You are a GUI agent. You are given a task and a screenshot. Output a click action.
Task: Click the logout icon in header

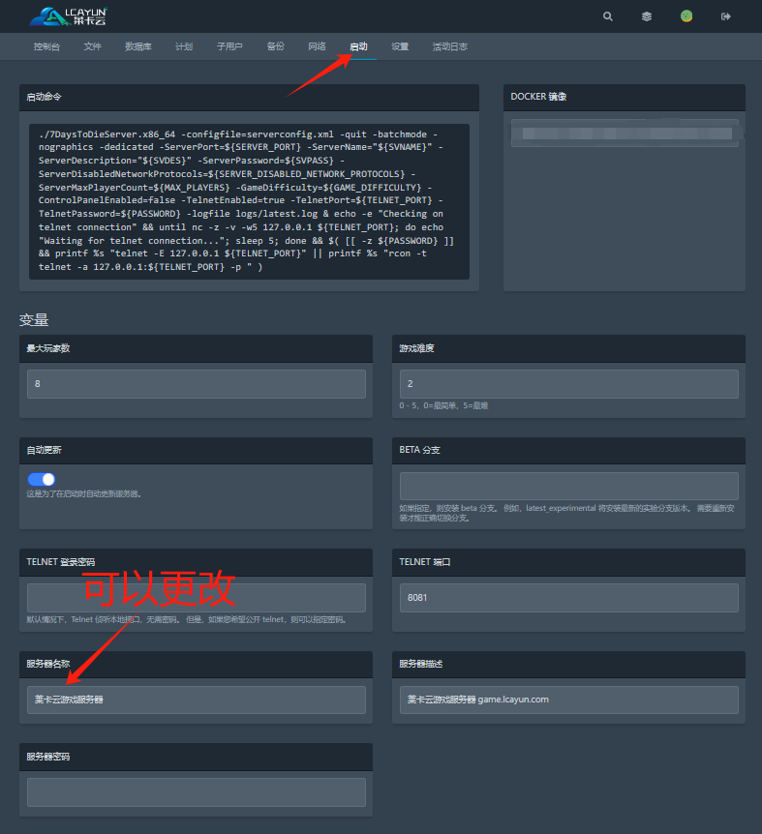[x=726, y=16]
